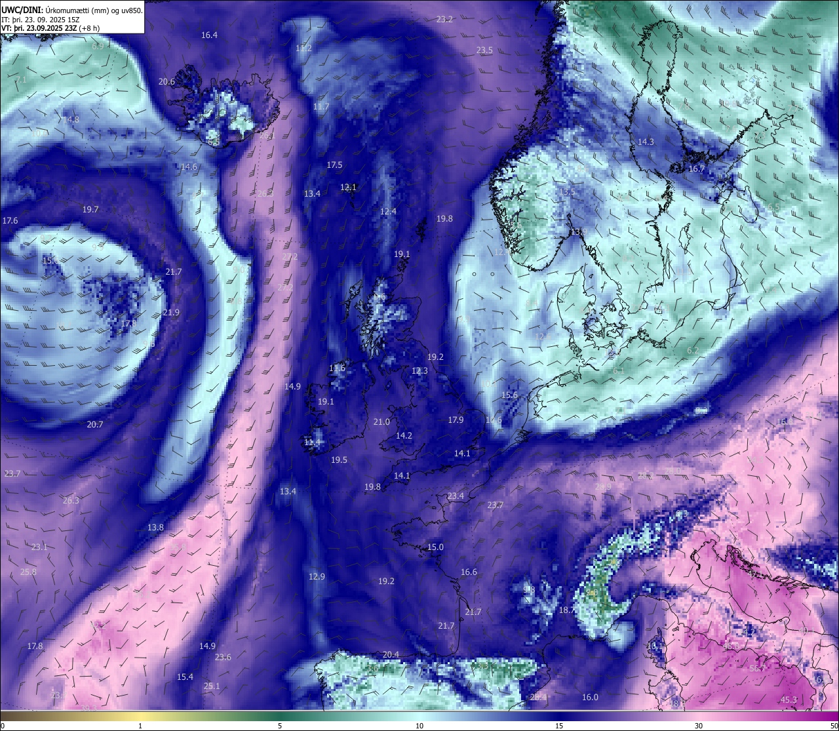Select the 21.9 value label
This screenshot has height=731, width=839.
click(x=171, y=313)
